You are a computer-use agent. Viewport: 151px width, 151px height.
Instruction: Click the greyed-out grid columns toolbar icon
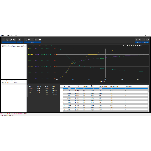coord(36,40)
